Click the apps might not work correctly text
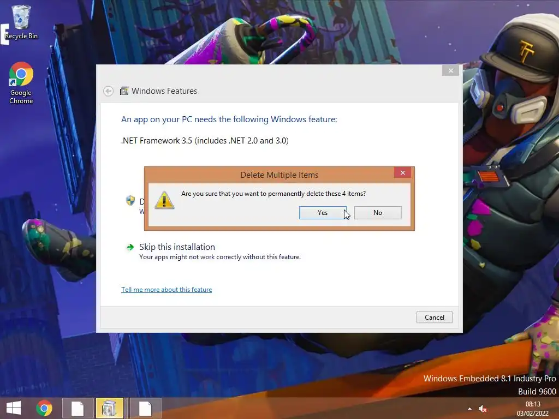 (219, 257)
